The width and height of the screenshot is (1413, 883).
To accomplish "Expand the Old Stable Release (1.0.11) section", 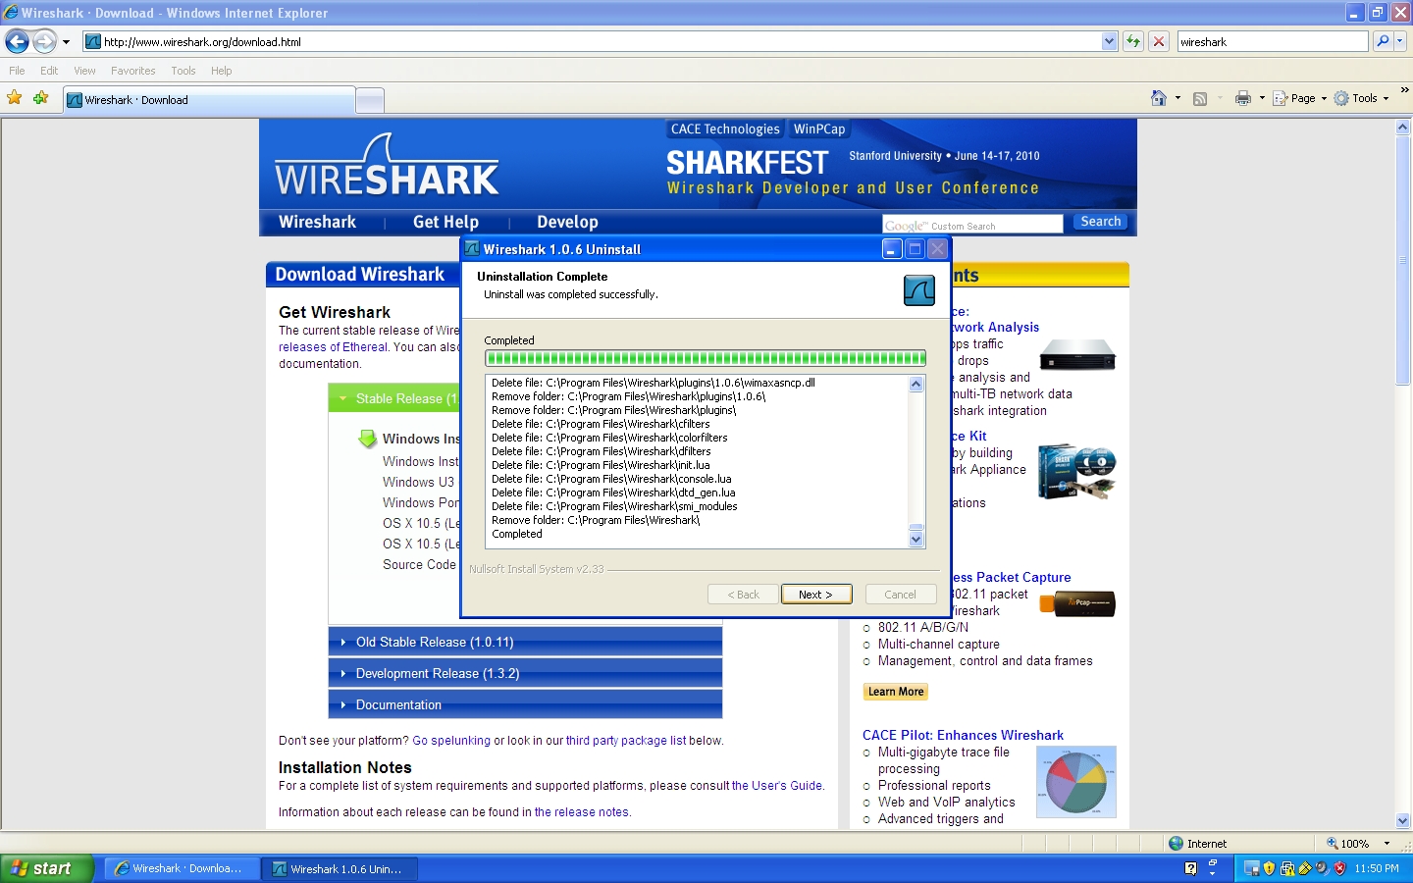I will [x=525, y=642].
